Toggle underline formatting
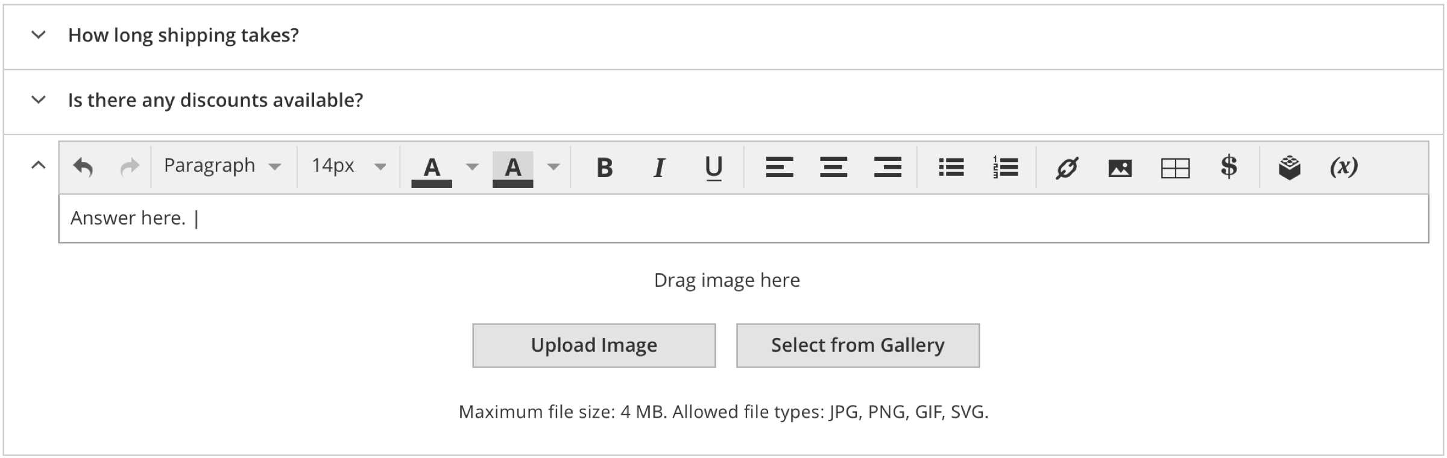This screenshot has height=458, width=1447. click(x=714, y=167)
